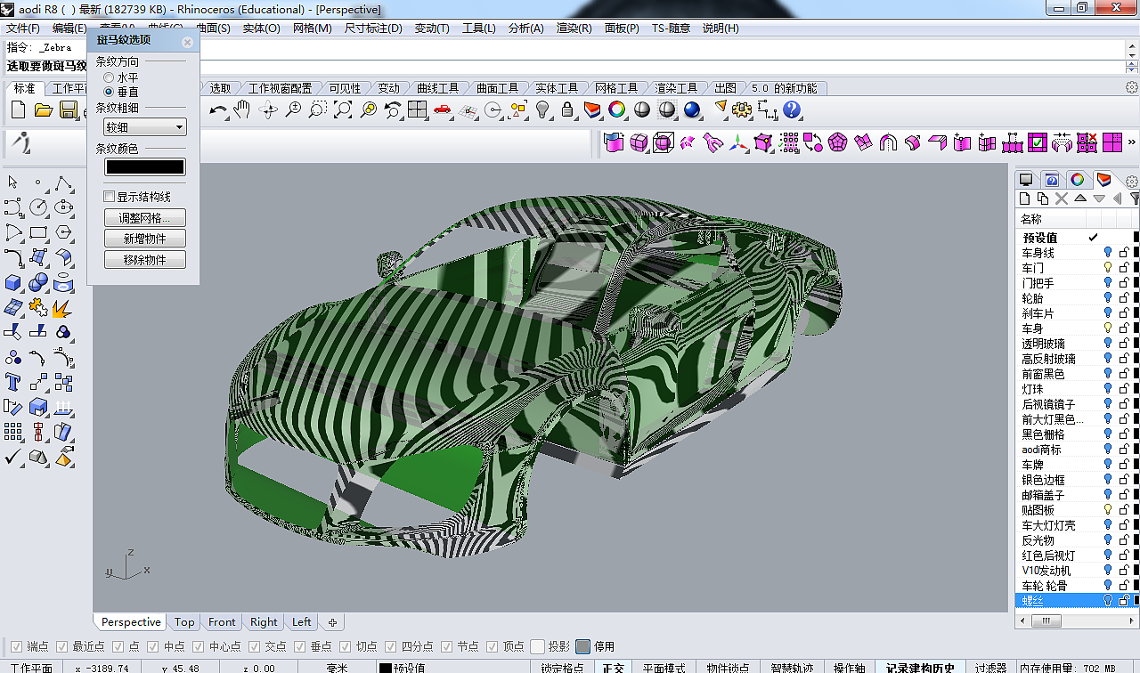Click the red car icon in toolbar
Image resolution: width=1140 pixels, height=673 pixels.
click(443, 109)
